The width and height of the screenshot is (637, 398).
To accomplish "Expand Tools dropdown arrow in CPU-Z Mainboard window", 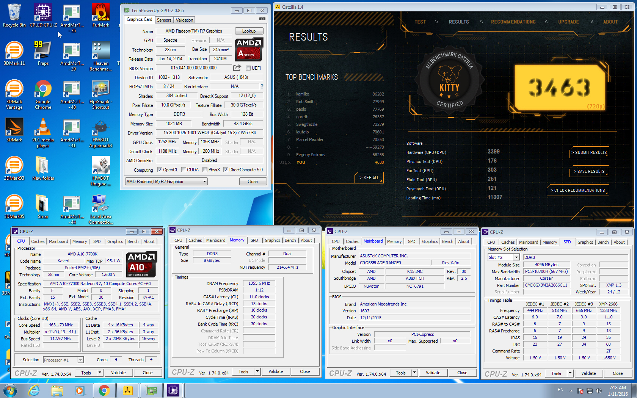I will coord(415,373).
